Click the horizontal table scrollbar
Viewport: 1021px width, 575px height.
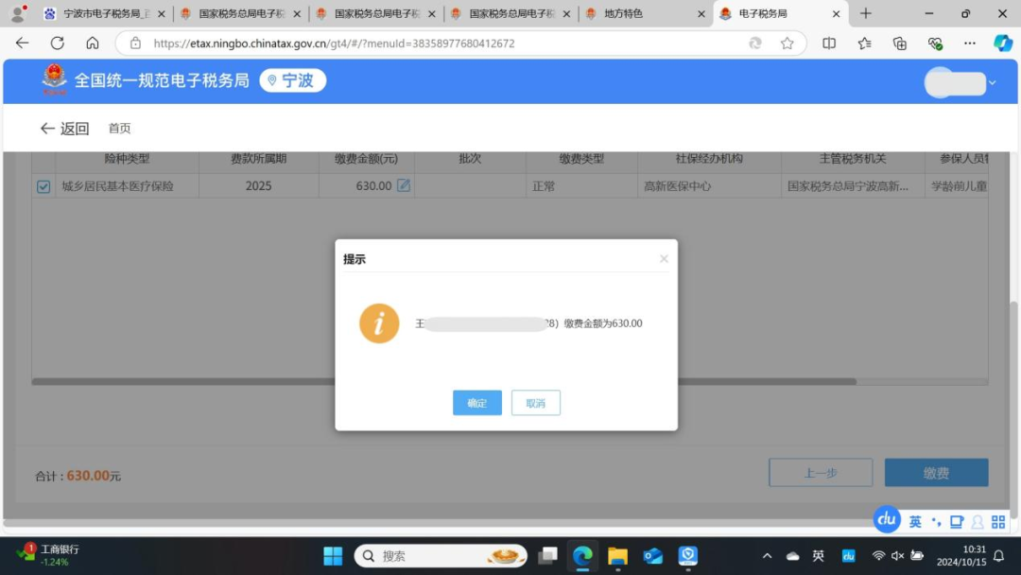444,382
